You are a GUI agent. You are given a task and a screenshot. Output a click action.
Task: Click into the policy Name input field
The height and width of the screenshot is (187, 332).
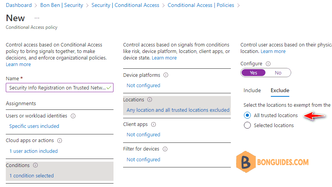pyautogui.click(x=60, y=88)
